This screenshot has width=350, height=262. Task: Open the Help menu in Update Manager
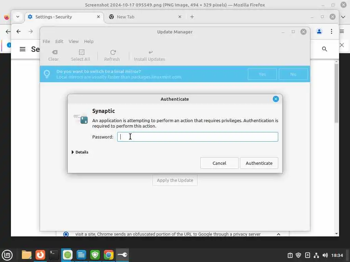pos(89,41)
